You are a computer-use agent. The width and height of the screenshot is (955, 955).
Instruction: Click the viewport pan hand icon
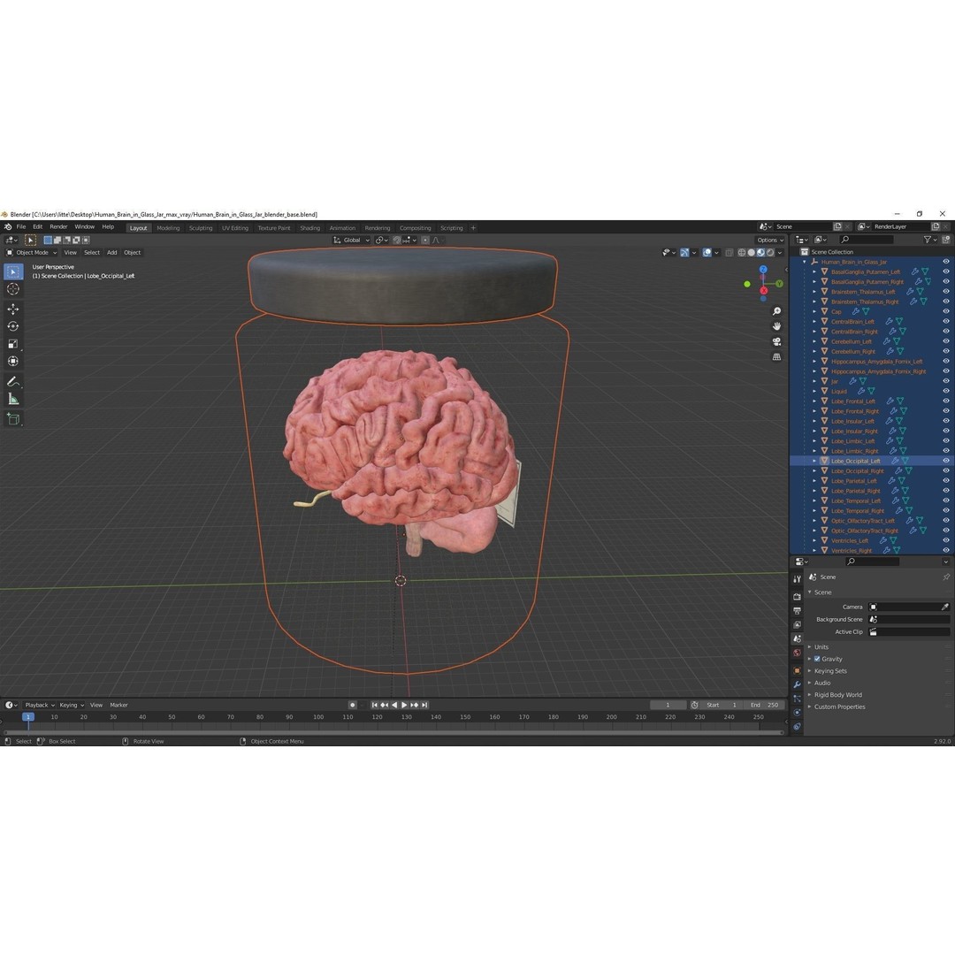tap(776, 326)
